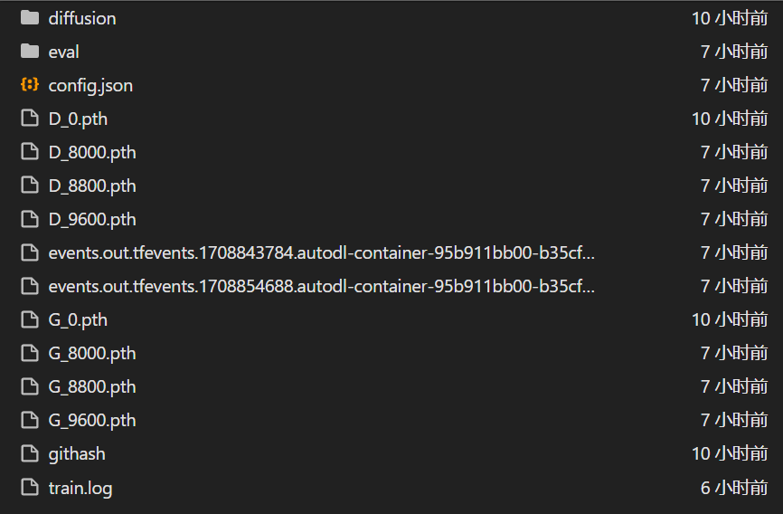The image size is (783, 514).
Task: Click the githash file icon
Action: coord(30,453)
